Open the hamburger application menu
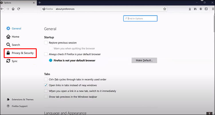The width and height of the screenshot is (215, 115). click(213, 9)
